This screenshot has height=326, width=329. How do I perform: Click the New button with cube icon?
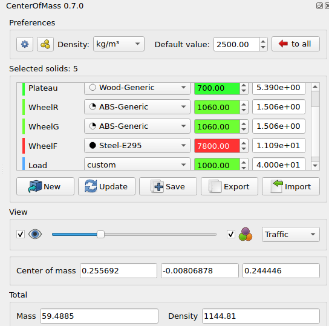pyautogui.click(x=45, y=186)
